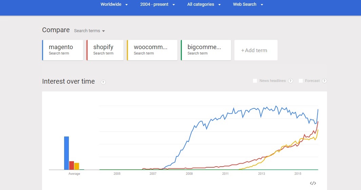Click the embed code icon below chart

pos(313,183)
